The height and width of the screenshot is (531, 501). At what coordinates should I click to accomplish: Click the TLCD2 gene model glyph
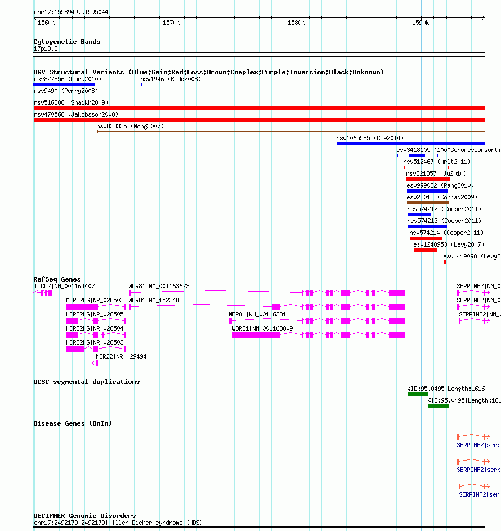point(43,293)
